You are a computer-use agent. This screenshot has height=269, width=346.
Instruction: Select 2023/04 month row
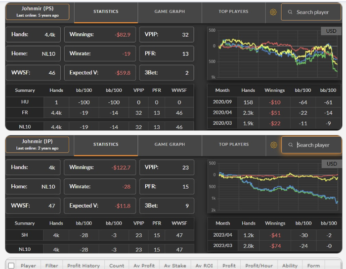tap(274, 235)
